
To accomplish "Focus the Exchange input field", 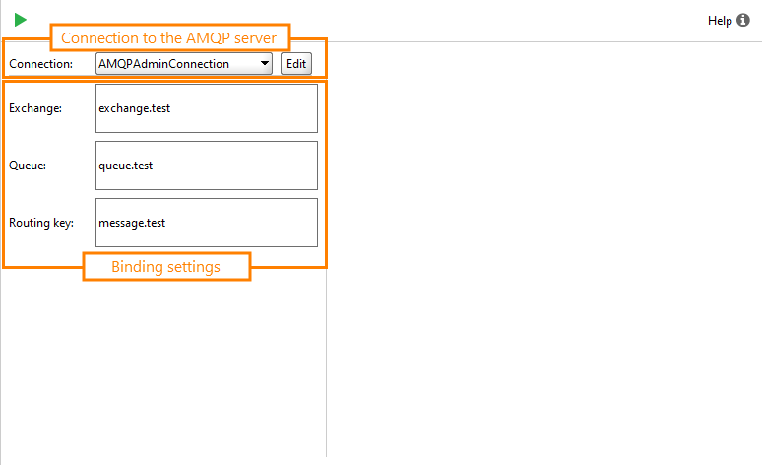I will [x=207, y=108].
